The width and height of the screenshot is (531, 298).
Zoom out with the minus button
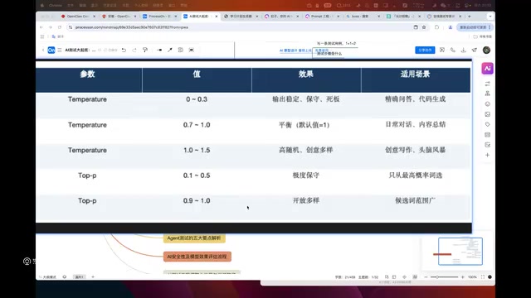click(x=426, y=277)
